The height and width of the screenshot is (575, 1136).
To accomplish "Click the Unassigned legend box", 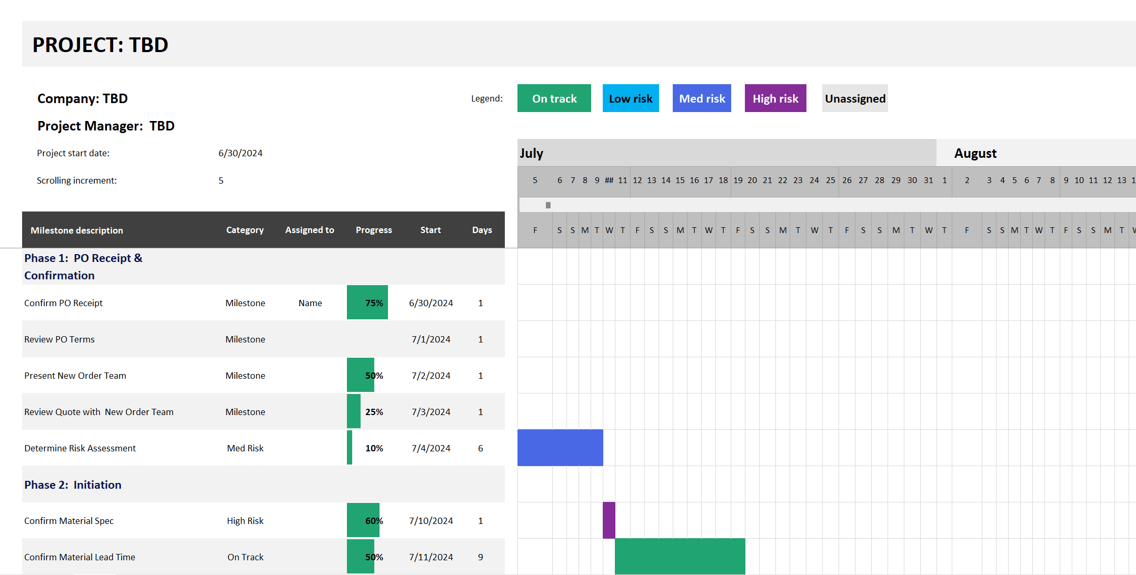I will point(855,98).
